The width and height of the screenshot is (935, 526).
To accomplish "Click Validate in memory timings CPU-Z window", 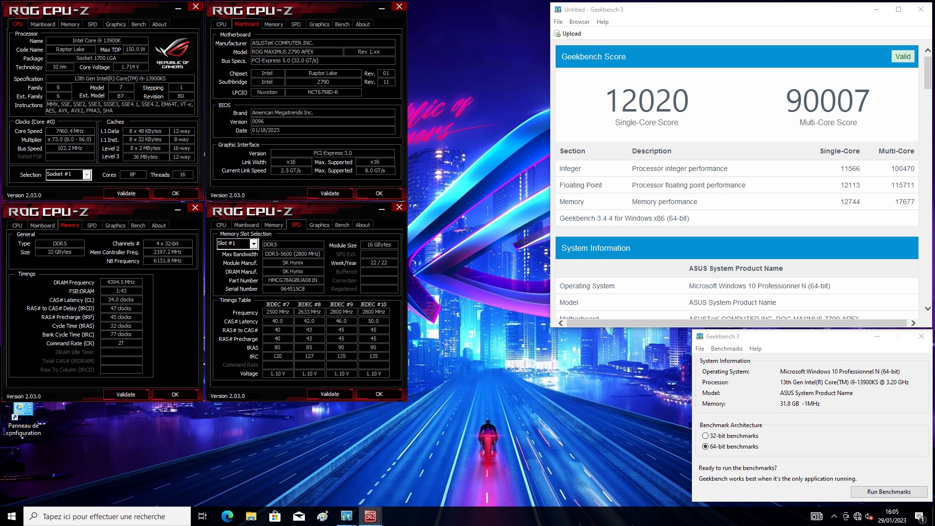I will 126,394.
